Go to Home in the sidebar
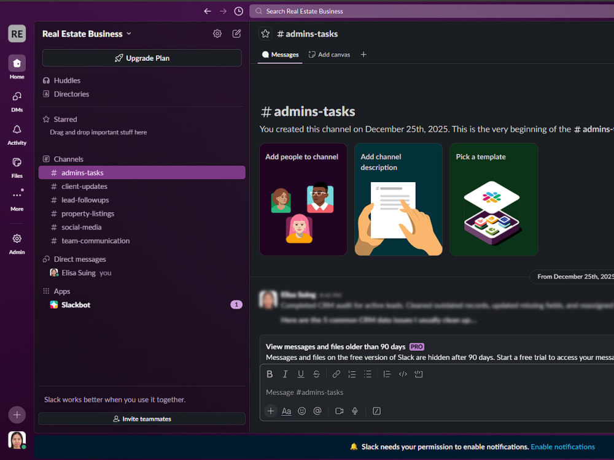This screenshot has width=614, height=460. (17, 67)
